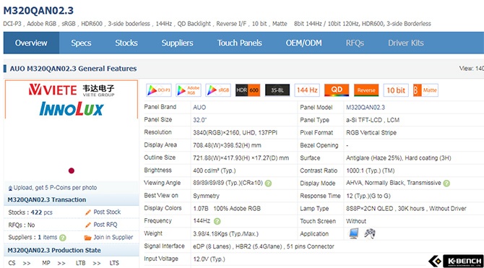Click the AUO M320QAN02.3 General Features heading
The height and width of the screenshot is (268, 484).
pyautogui.click(x=73, y=69)
